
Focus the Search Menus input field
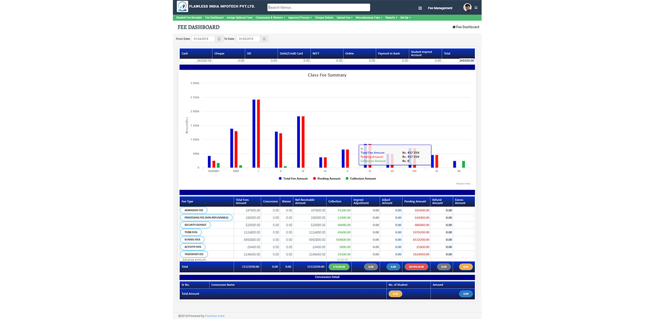pos(318,7)
